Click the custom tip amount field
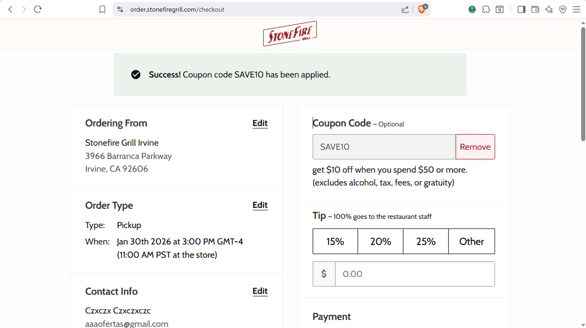Screen dimensions: 586x328 pyautogui.click(x=414, y=274)
